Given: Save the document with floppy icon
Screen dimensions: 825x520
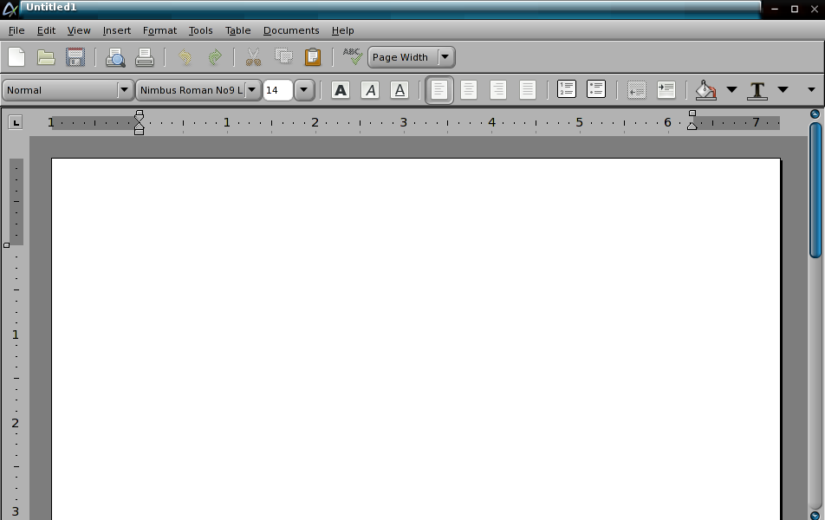Looking at the screenshot, I should pos(75,57).
